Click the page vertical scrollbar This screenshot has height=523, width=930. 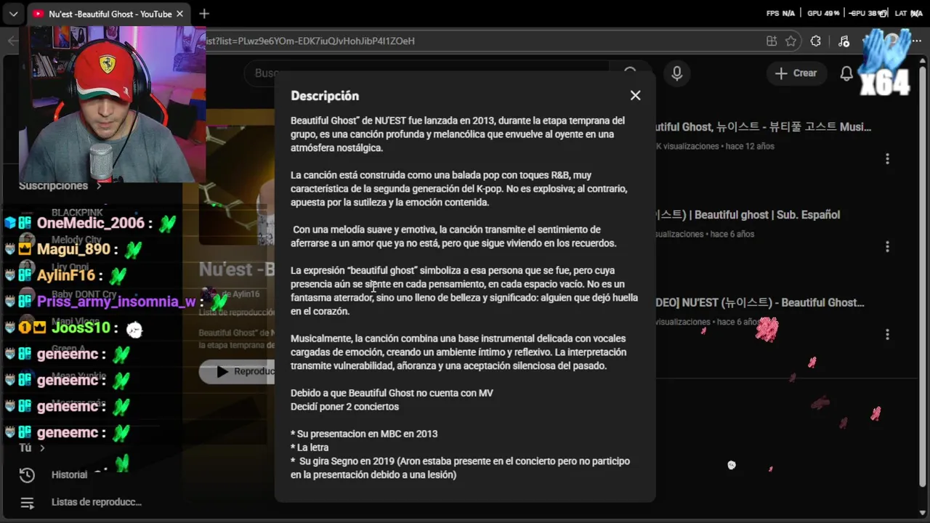coord(924,276)
